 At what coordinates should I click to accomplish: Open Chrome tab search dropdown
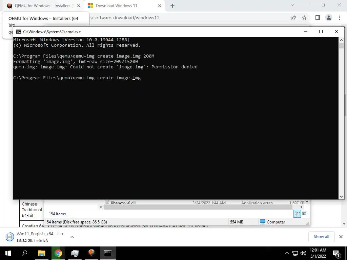(x=292, y=5)
